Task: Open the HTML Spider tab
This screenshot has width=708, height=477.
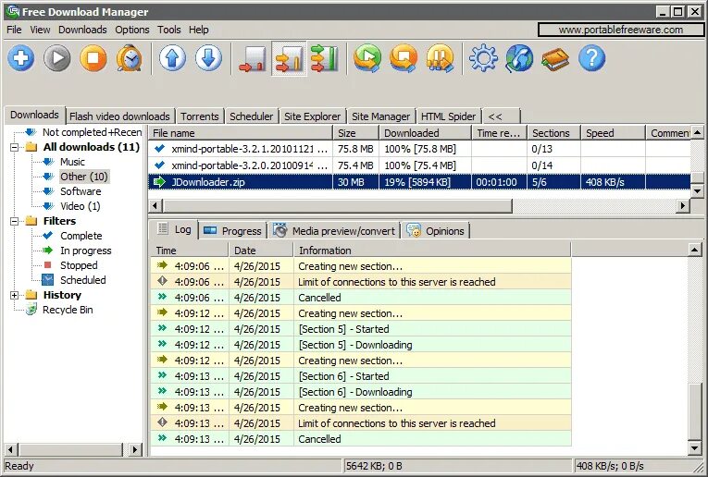Action: [448, 116]
